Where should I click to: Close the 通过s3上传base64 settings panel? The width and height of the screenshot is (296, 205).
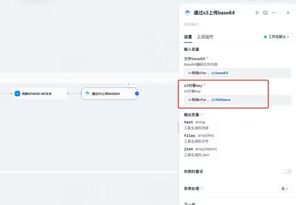coord(288,12)
